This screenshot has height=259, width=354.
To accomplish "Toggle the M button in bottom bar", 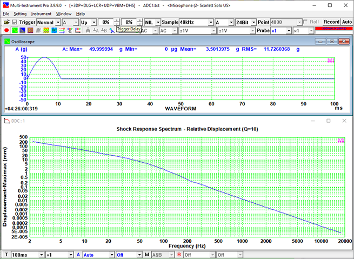I will 146,255.
